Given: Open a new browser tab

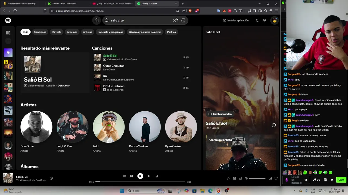Looking at the screenshot, I should point(183,4).
